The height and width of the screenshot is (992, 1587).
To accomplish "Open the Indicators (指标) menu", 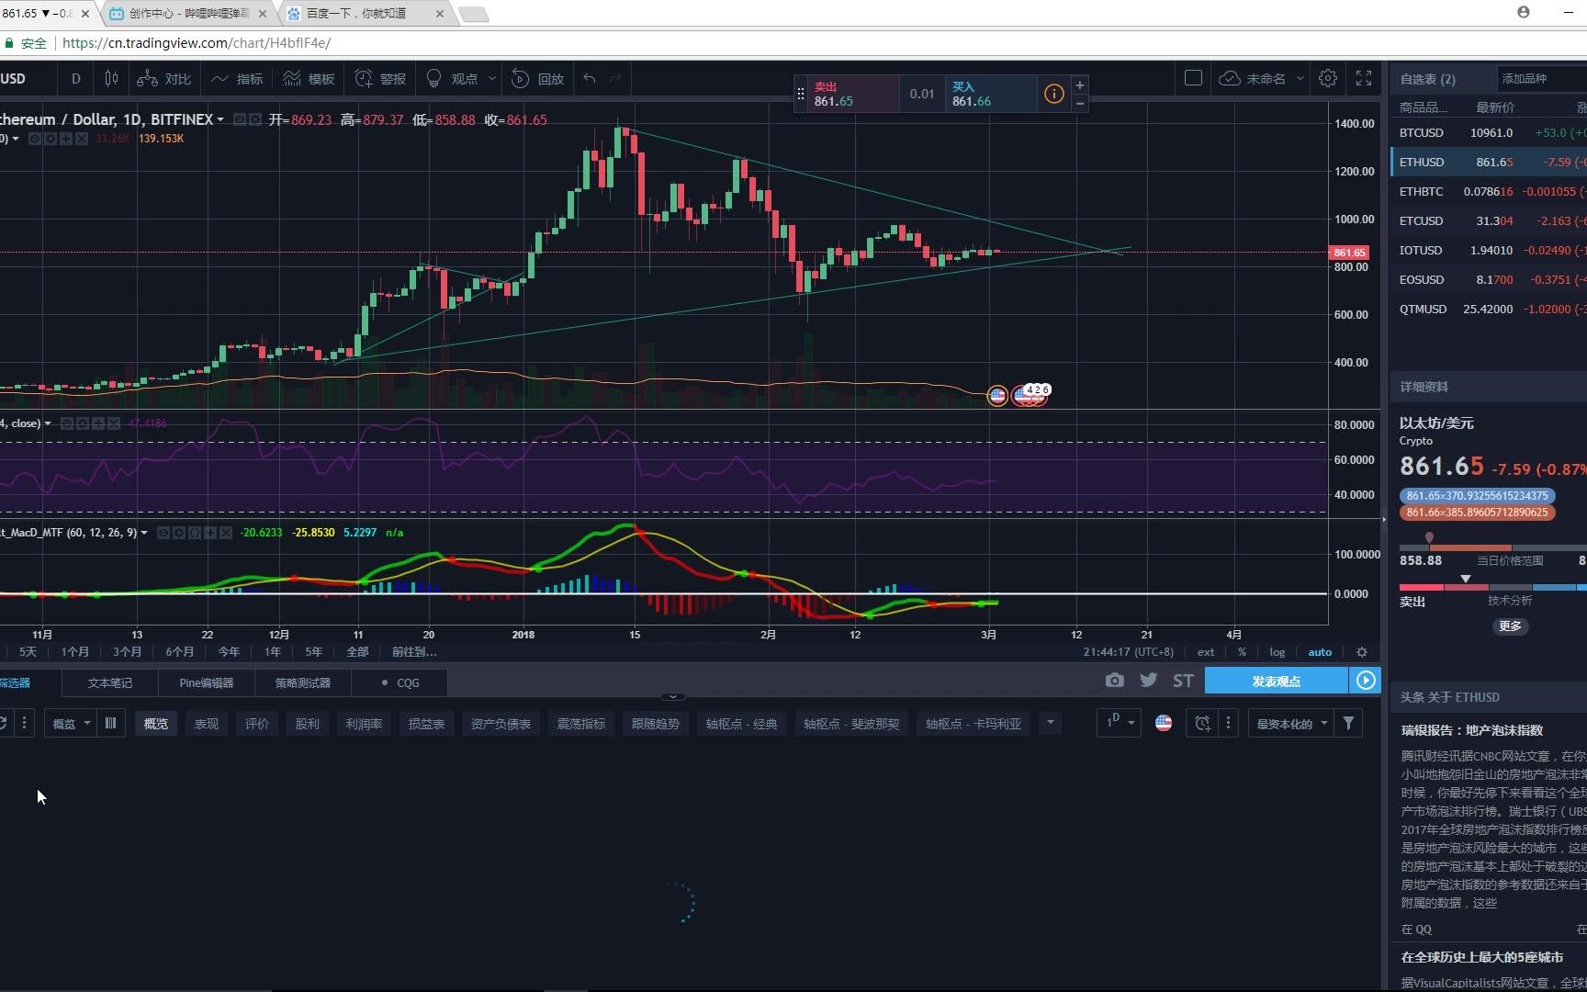I will tap(237, 79).
